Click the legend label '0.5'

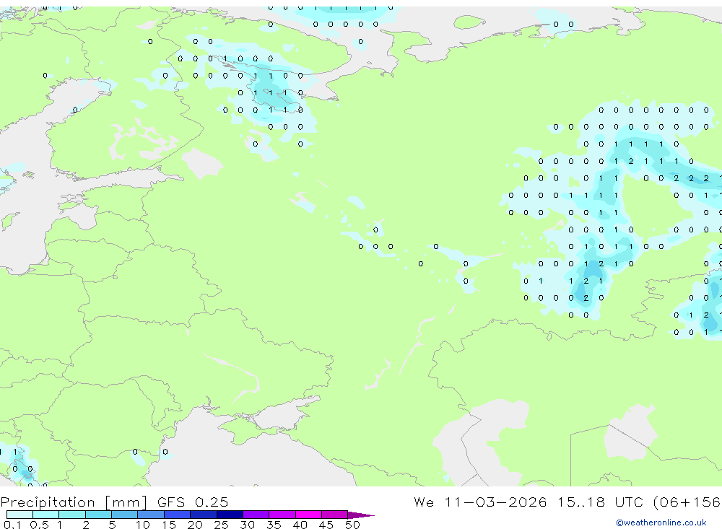click(x=39, y=525)
